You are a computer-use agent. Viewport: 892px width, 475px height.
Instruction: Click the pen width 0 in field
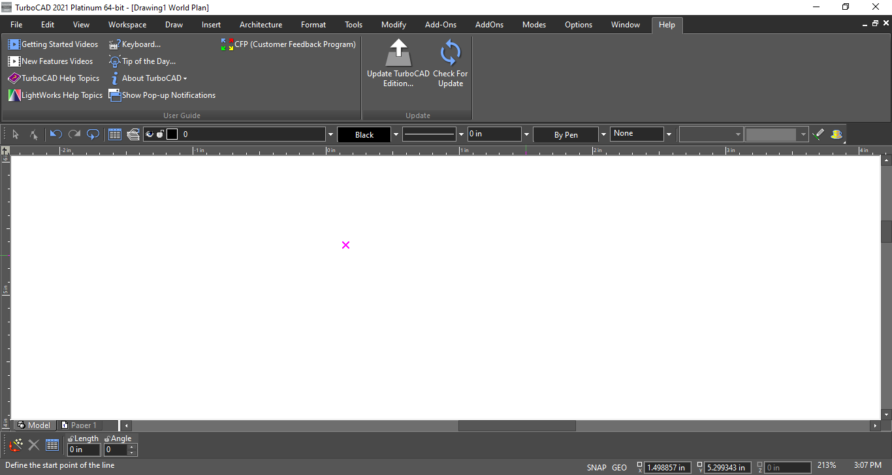(x=494, y=134)
